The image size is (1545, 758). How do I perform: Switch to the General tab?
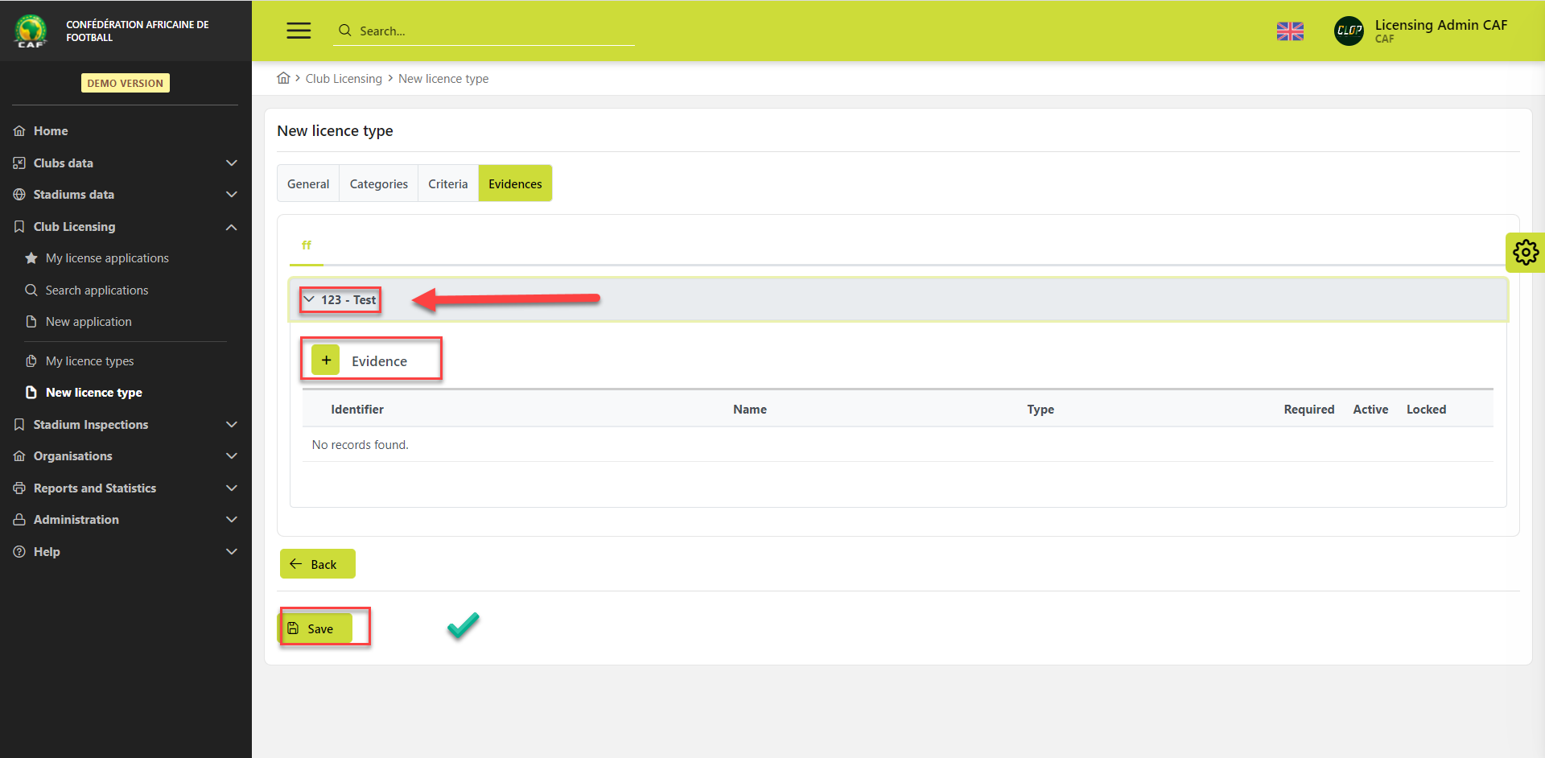(x=308, y=183)
